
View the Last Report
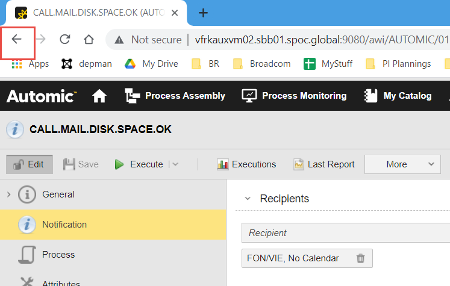coord(323,164)
